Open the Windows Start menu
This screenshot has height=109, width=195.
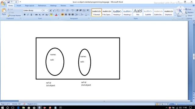tap(2, 108)
